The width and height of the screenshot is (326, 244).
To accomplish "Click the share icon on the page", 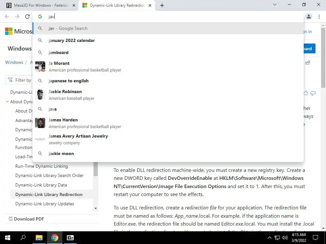I will (308, 63).
